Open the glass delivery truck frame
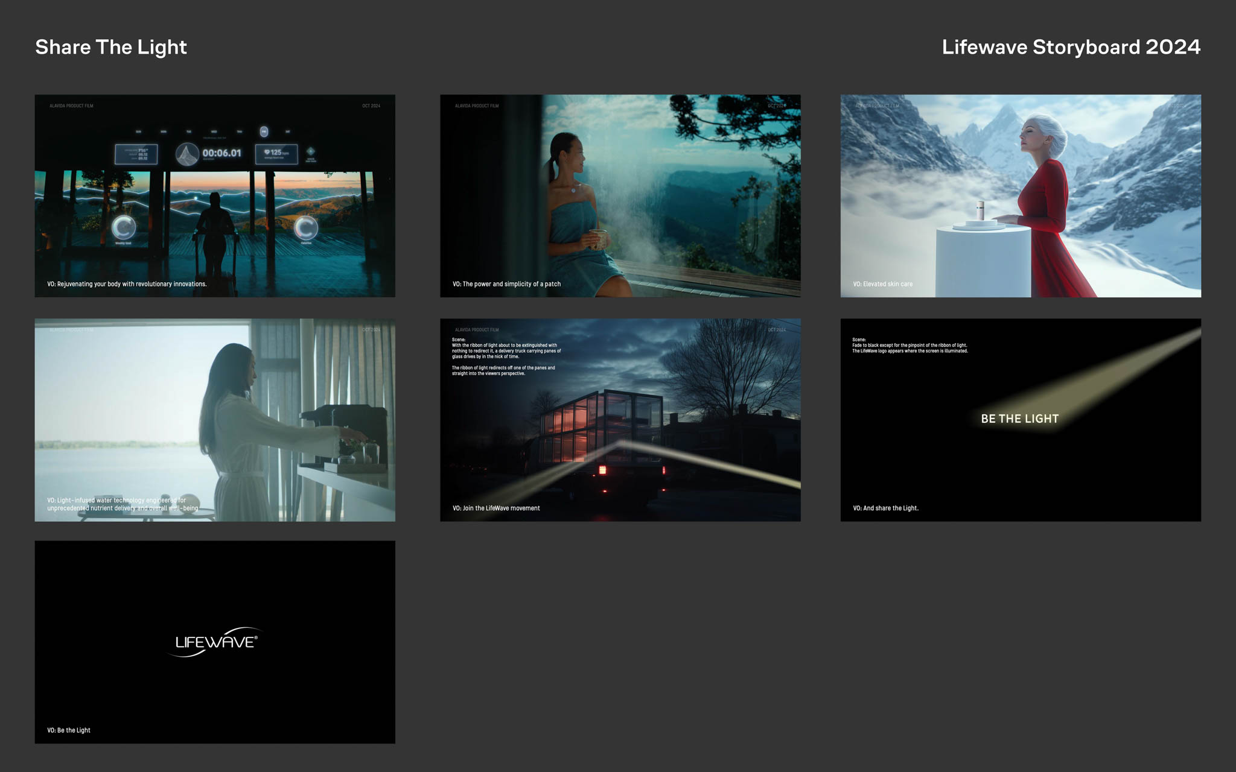The height and width of the screenshot is (772, 1236). click(x=620, y=420)
